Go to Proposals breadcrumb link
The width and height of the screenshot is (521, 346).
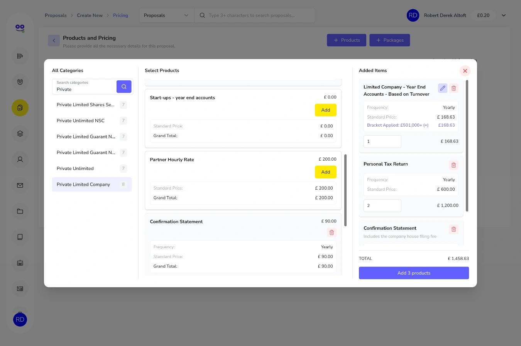coord(56,15)
